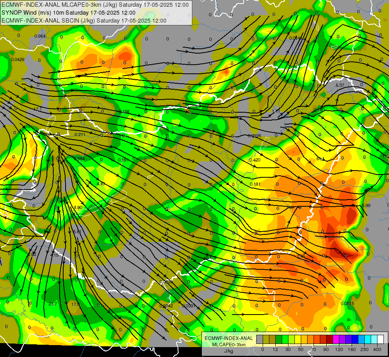The image size is (389, 357).
Task: Click the magenta swatch in the MLCAPE legend
Action: pos(336,339)
